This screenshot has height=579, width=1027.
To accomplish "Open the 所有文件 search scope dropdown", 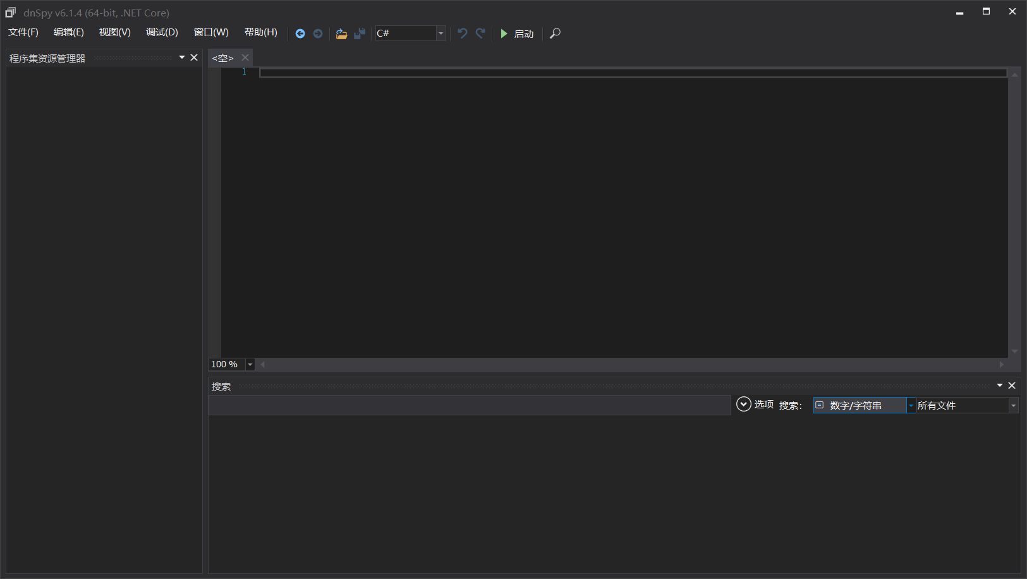I will click(1013, 405).
